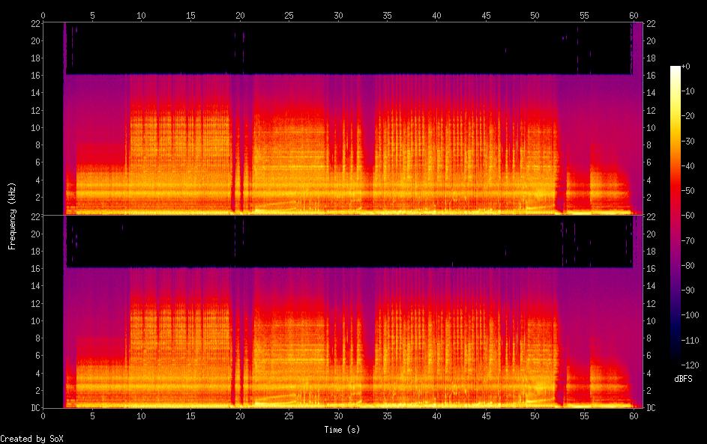
Task: Click the '-40' color scale label
Action: [688, 165]
